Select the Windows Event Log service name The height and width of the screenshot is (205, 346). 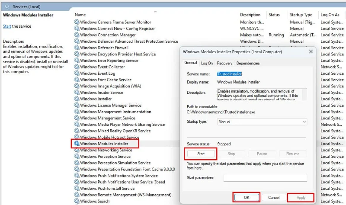click(98, 73)
